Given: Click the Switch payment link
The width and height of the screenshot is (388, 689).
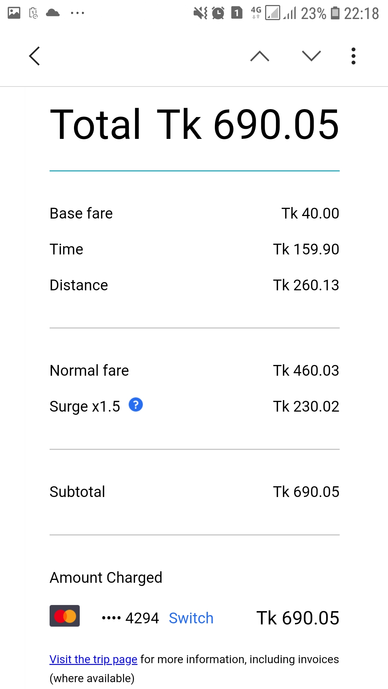Looking at the screenshot, I should (x=191, y=618).
